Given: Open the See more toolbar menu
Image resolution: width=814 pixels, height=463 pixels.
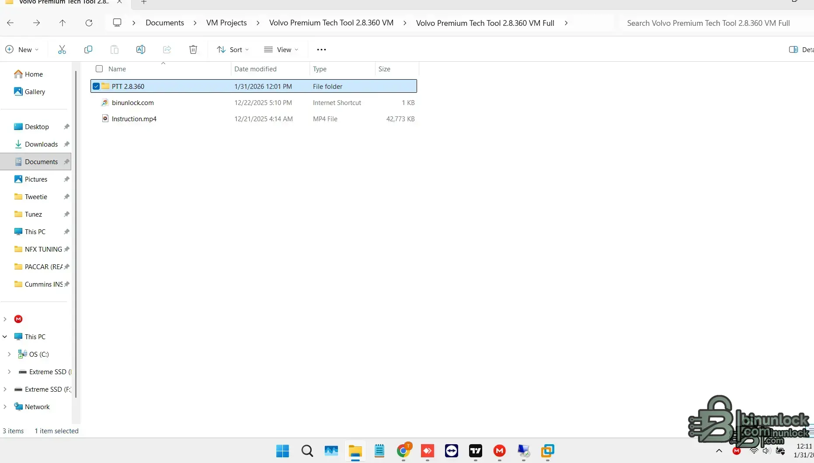Looking at the screenshot, I should [x=322, y=49].
